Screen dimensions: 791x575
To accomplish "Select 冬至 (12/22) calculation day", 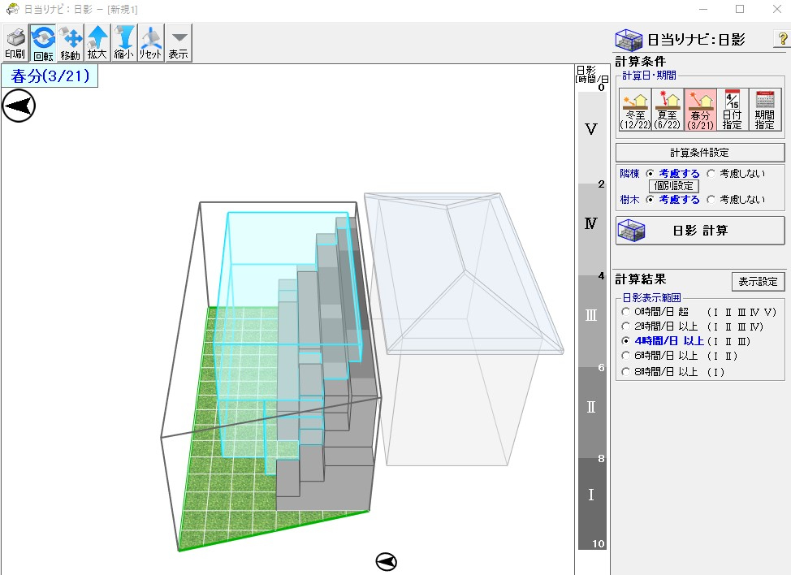I will (x=635, y=110).
